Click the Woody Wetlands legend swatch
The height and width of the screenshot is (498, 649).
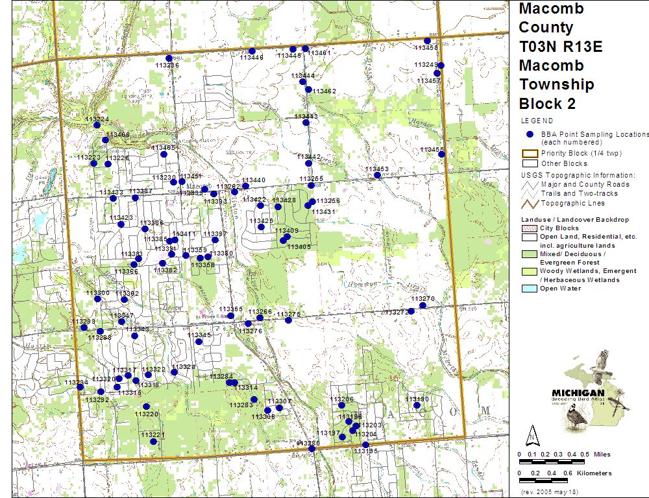tap(530, 272)
